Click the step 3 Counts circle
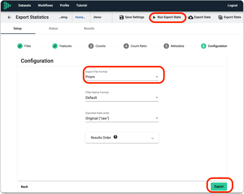Image resolution: width=244 pixels, height=194 pixels. [x=91, y=46]
